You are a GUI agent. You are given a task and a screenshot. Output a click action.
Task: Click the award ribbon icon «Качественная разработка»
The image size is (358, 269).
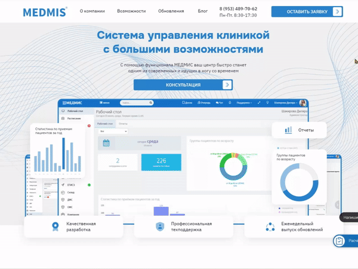click(x=55, y=227)
